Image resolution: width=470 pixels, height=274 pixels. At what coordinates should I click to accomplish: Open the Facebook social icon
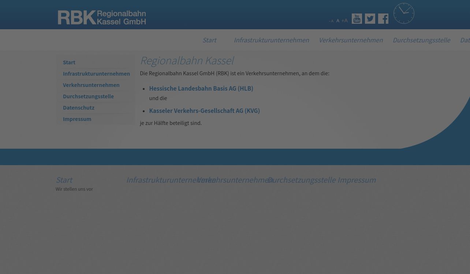[383, 19]
